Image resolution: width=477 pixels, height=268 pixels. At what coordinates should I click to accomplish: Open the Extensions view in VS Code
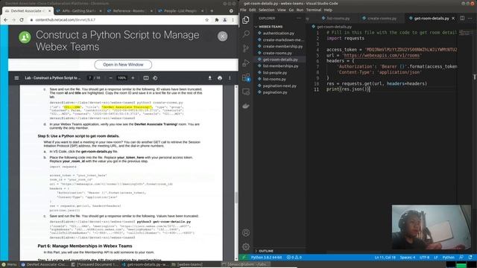pos(246,77)
